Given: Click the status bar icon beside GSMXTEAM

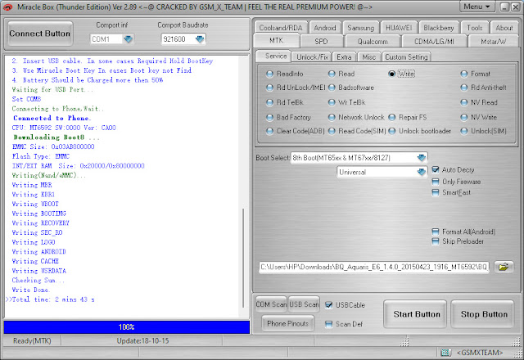Looking at the screenshot, I should (x=445, y=353).
